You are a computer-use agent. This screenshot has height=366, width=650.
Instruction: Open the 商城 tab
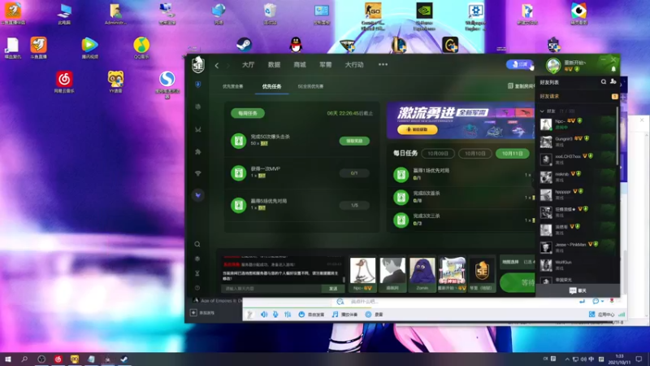click(x=299, y=65)
